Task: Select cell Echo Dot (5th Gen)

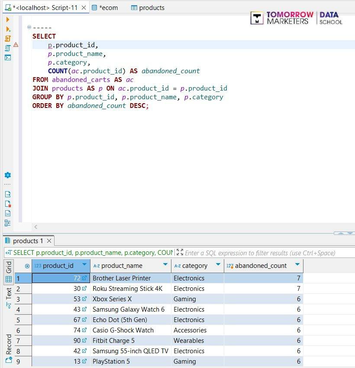Action: tap(131, 319)
